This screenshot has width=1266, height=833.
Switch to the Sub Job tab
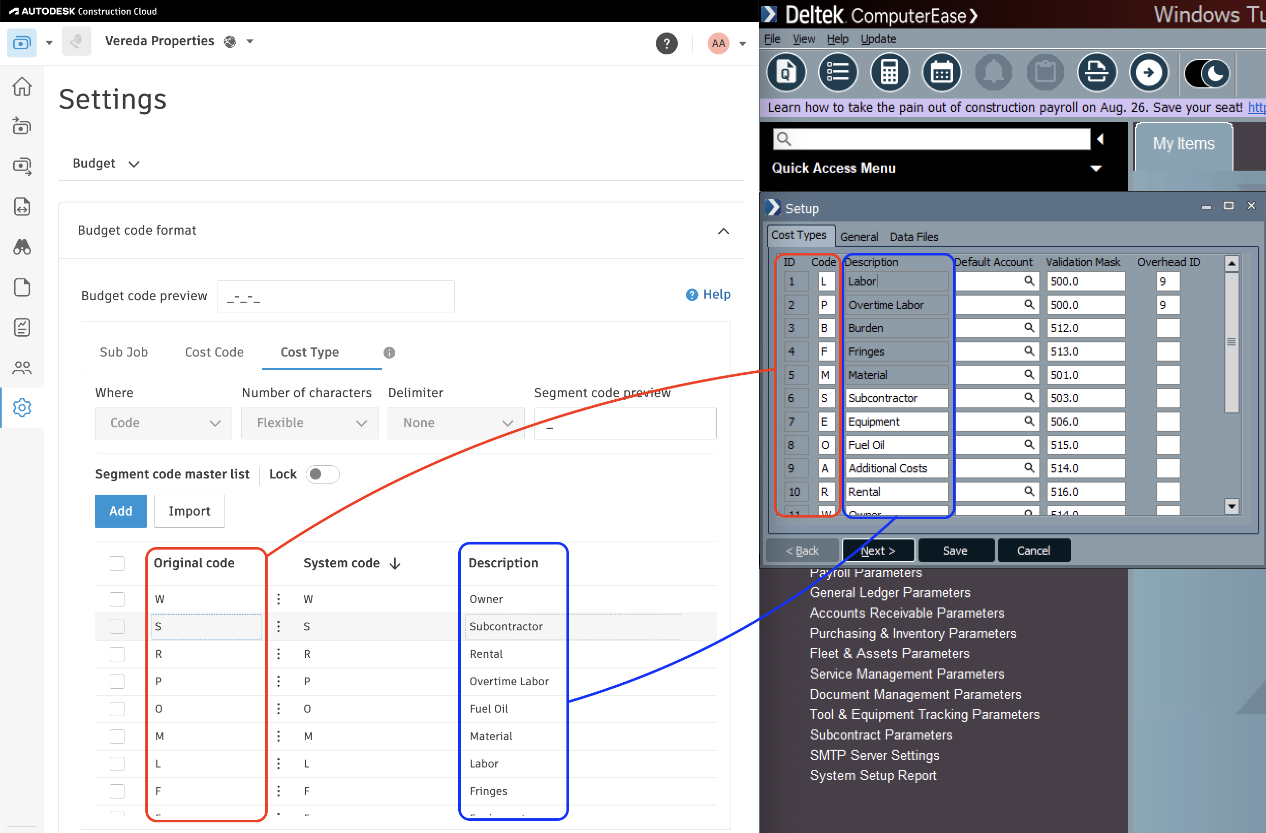123,352
